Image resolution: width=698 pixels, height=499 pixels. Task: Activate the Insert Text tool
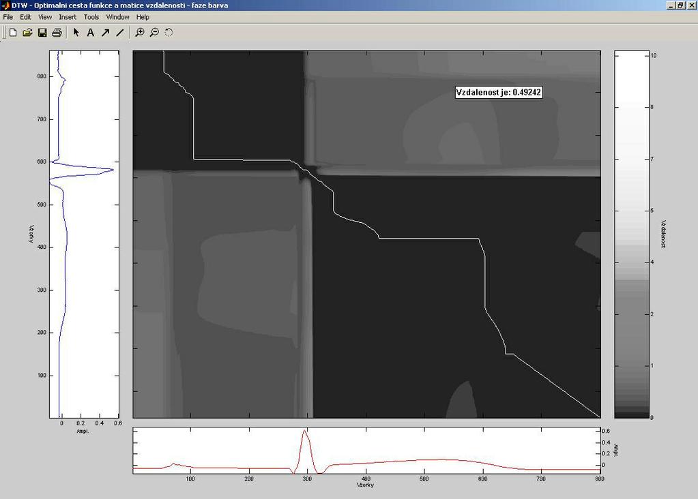click(90, 33)
